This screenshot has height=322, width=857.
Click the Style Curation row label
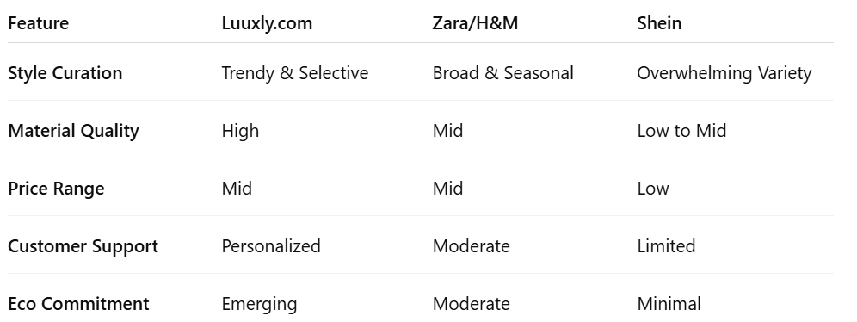tap(65, 73)
